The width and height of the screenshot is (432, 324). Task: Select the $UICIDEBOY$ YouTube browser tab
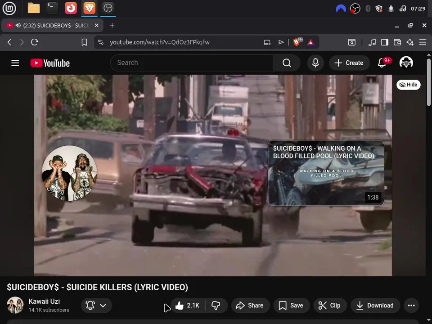tap(52, 25)
